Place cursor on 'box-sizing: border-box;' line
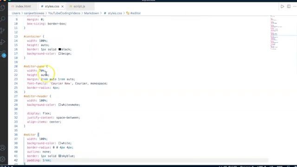The height and width of the screenshot is (167, 297). coord(47,24)
